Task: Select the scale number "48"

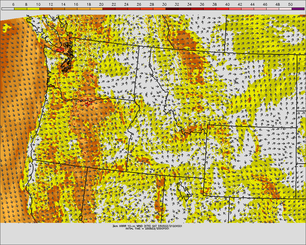Action: tap(278, 4)
